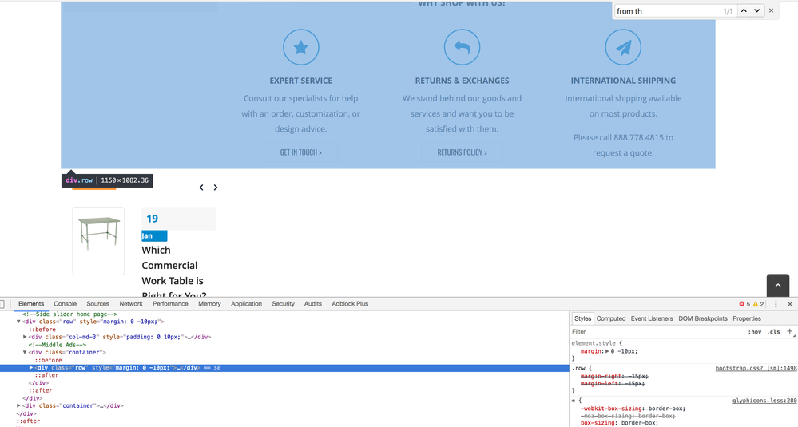
Task: Click the Filter styles input field
Action: [655, 332]
